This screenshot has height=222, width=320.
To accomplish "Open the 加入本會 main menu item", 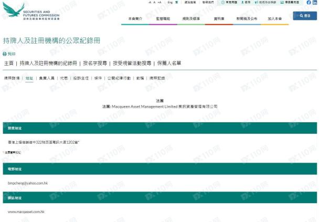I will tap(275, 18).
